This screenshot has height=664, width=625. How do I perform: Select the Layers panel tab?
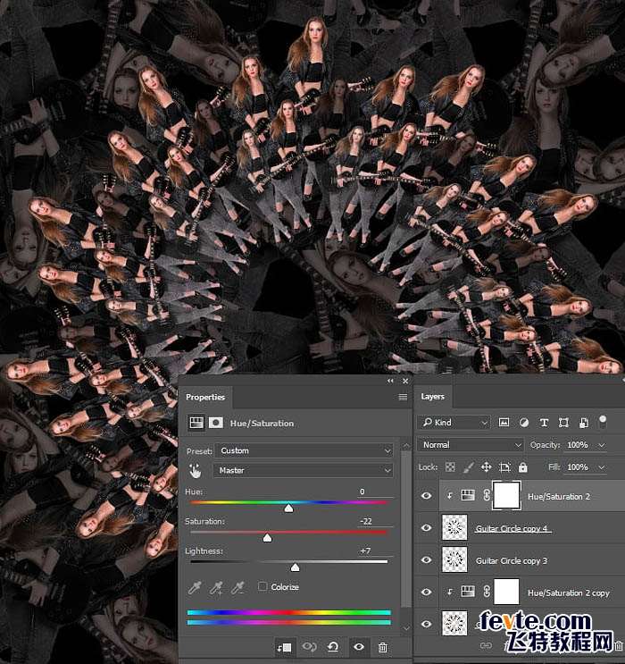(x=433, y=397)
